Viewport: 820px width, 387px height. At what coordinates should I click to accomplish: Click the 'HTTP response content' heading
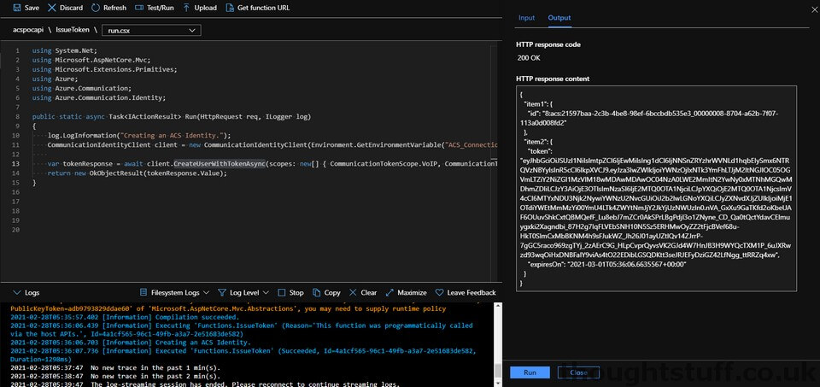click(x=553, y=79)
